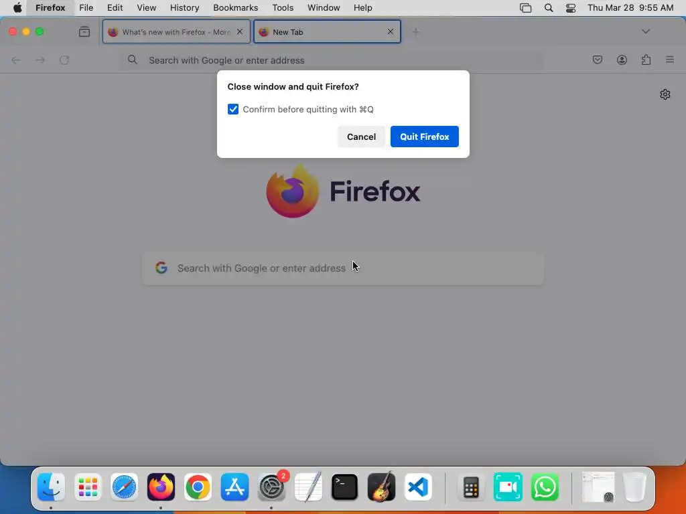This screenshot has width=686, height=514.
Task: Open Finder from the Dock
Action: pyautogui.click(x=51, y=487)
